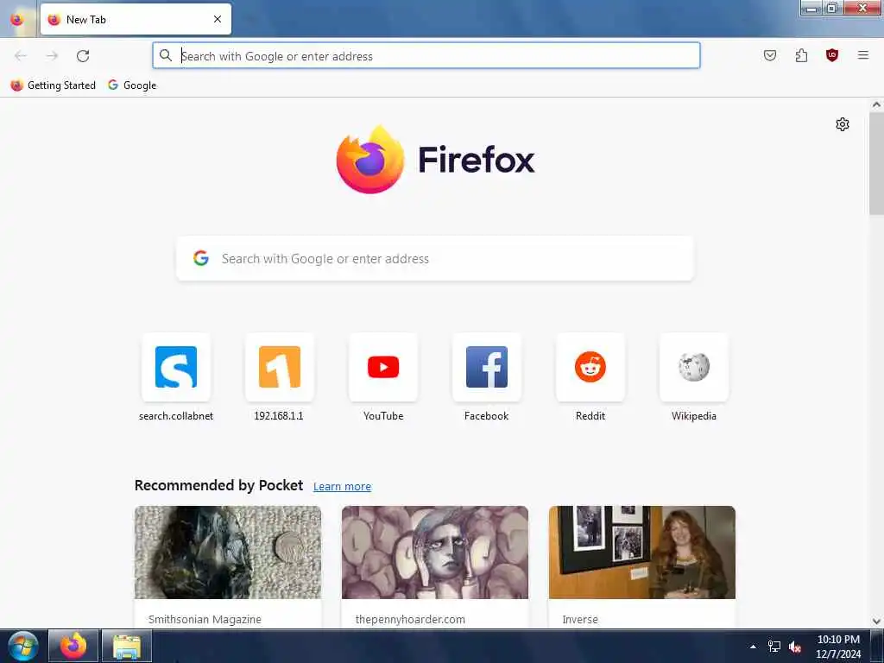The height and width of the screenshot is (663, 884).
Task: Open the search.collabnet shortcut tile
Action: [176, 367]
